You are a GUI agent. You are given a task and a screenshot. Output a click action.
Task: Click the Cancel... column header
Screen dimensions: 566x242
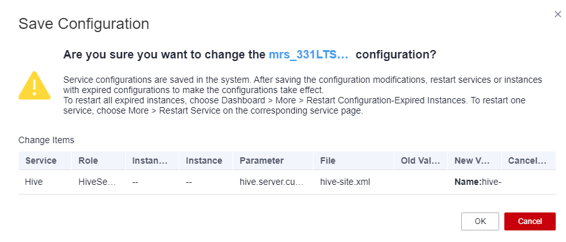527,160
